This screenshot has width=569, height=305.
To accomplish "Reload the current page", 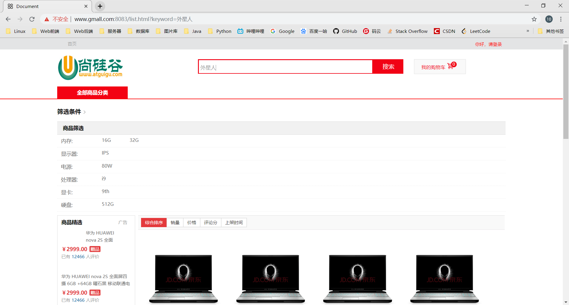I will pos(32,19).
